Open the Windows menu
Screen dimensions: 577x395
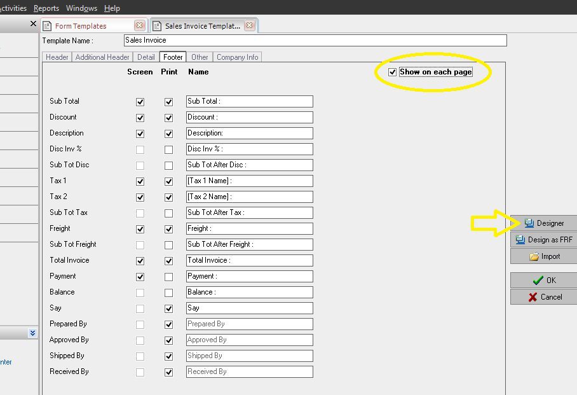pyautogui.click(x=82, y=8)
